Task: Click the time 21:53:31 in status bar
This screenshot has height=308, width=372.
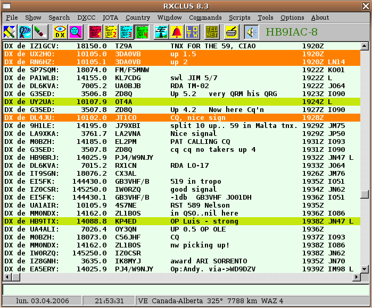Action: point(109,301)
